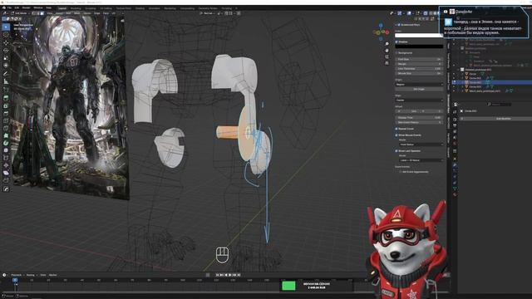
Task: Open the Edit menu
Action: pos(17,7)
